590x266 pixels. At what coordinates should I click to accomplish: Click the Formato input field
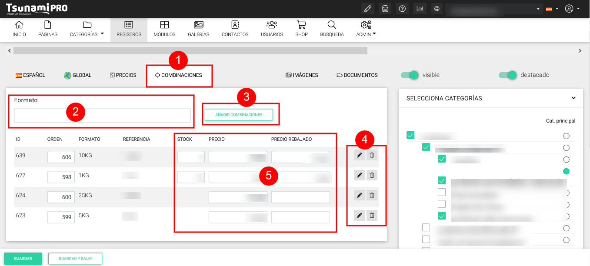pos(102,116)
